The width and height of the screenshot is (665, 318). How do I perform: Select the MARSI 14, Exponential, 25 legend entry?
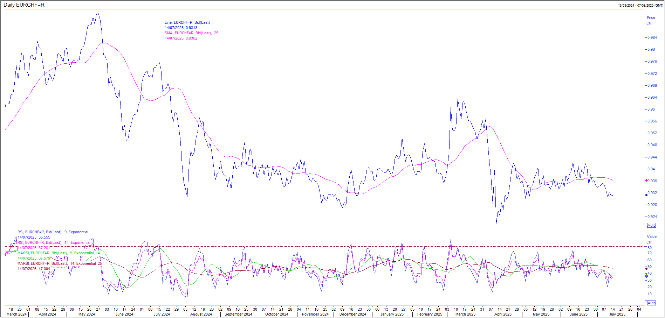[60, 263]
